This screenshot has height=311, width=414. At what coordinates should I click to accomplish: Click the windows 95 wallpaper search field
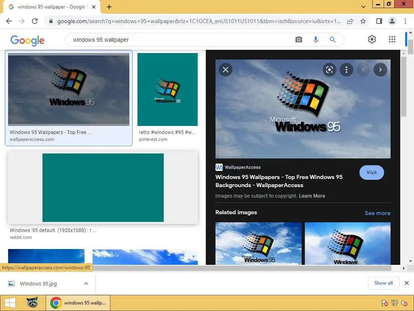tap(180, 40)
